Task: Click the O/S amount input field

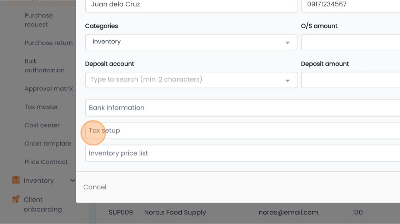Action: [x=350, y=42]
